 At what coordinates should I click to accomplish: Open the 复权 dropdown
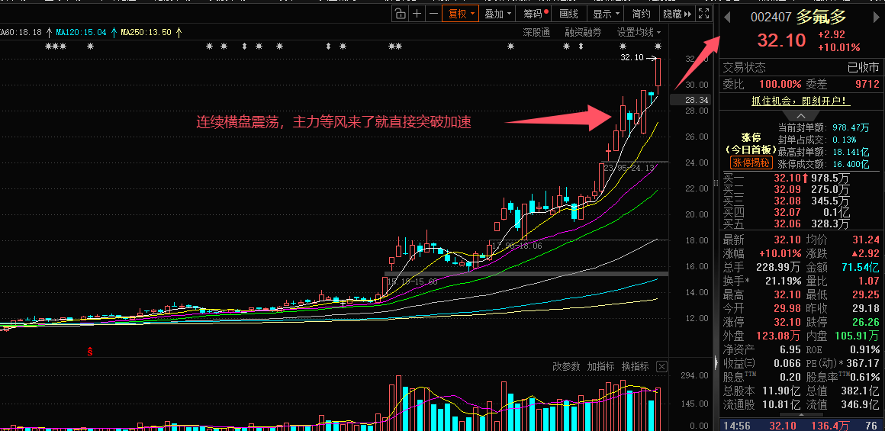tap(461, 14)
